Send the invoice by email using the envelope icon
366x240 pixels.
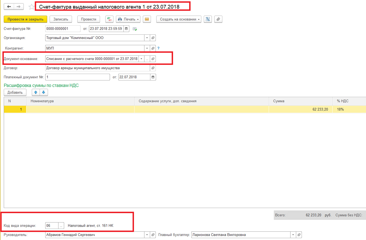[147, 19]
